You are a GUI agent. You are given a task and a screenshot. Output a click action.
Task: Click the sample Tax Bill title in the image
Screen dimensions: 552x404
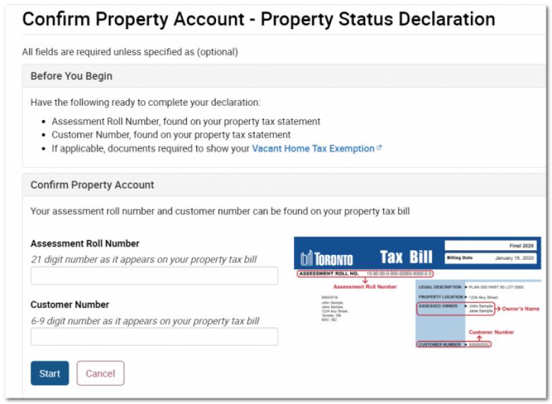click(x=406, y=257)
